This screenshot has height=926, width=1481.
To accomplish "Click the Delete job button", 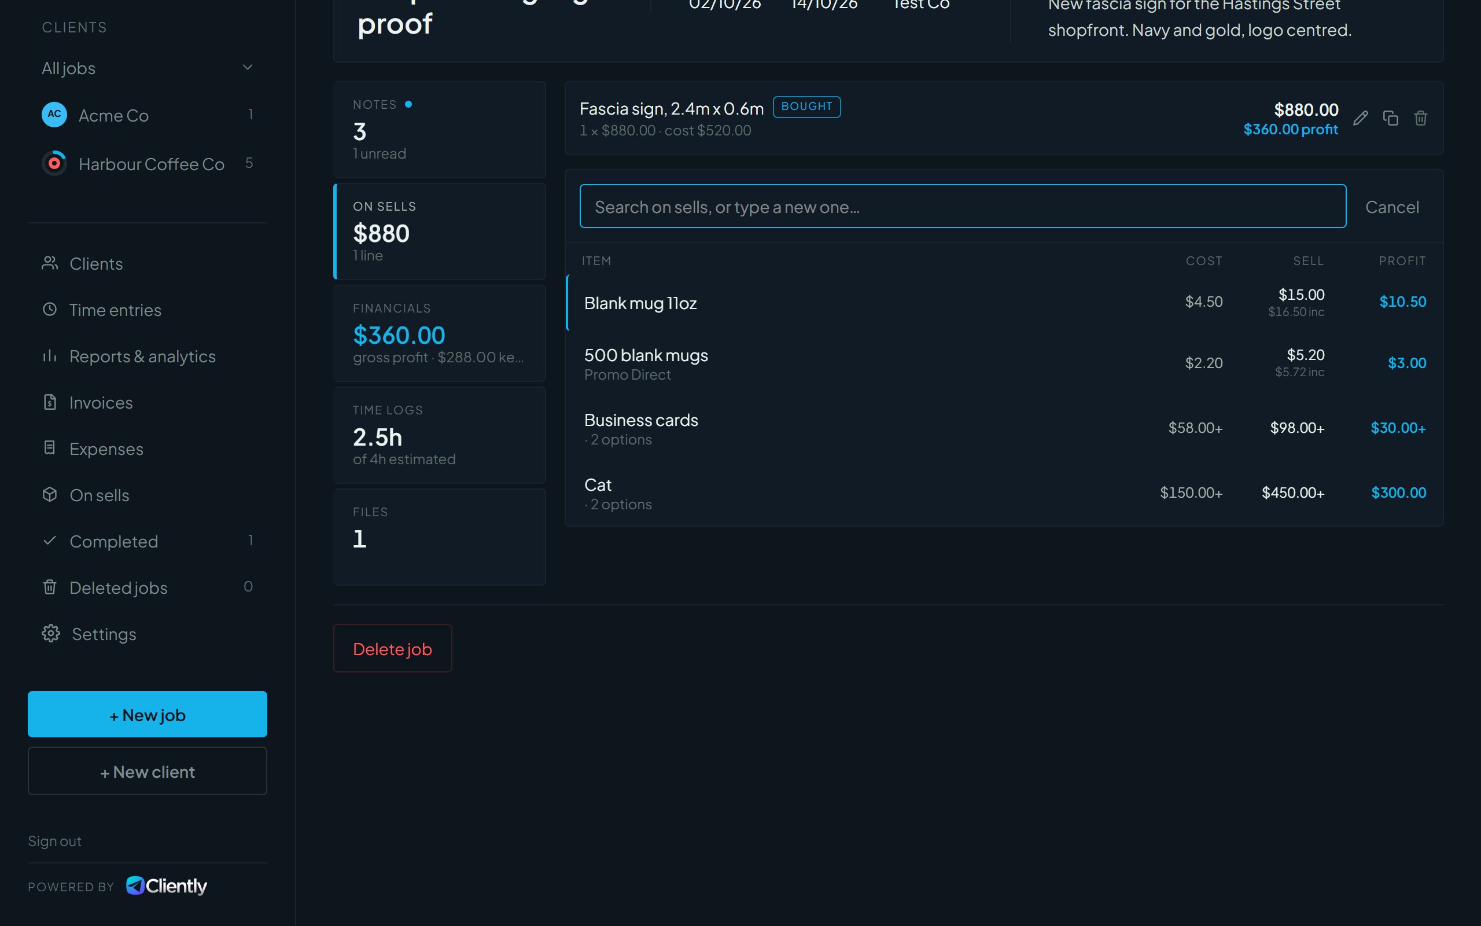I will (x=392, y=648).
